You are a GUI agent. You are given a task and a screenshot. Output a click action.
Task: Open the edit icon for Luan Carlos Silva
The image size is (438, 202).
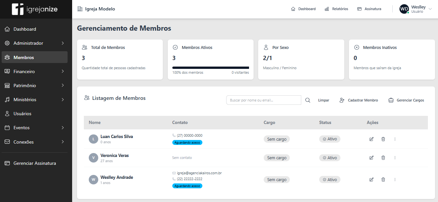coord(371,139)
